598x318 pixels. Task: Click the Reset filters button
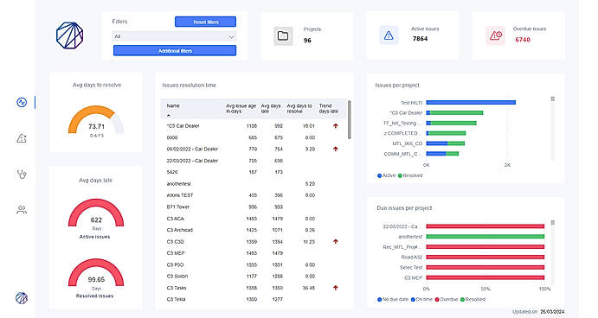(x=206, y=22)
